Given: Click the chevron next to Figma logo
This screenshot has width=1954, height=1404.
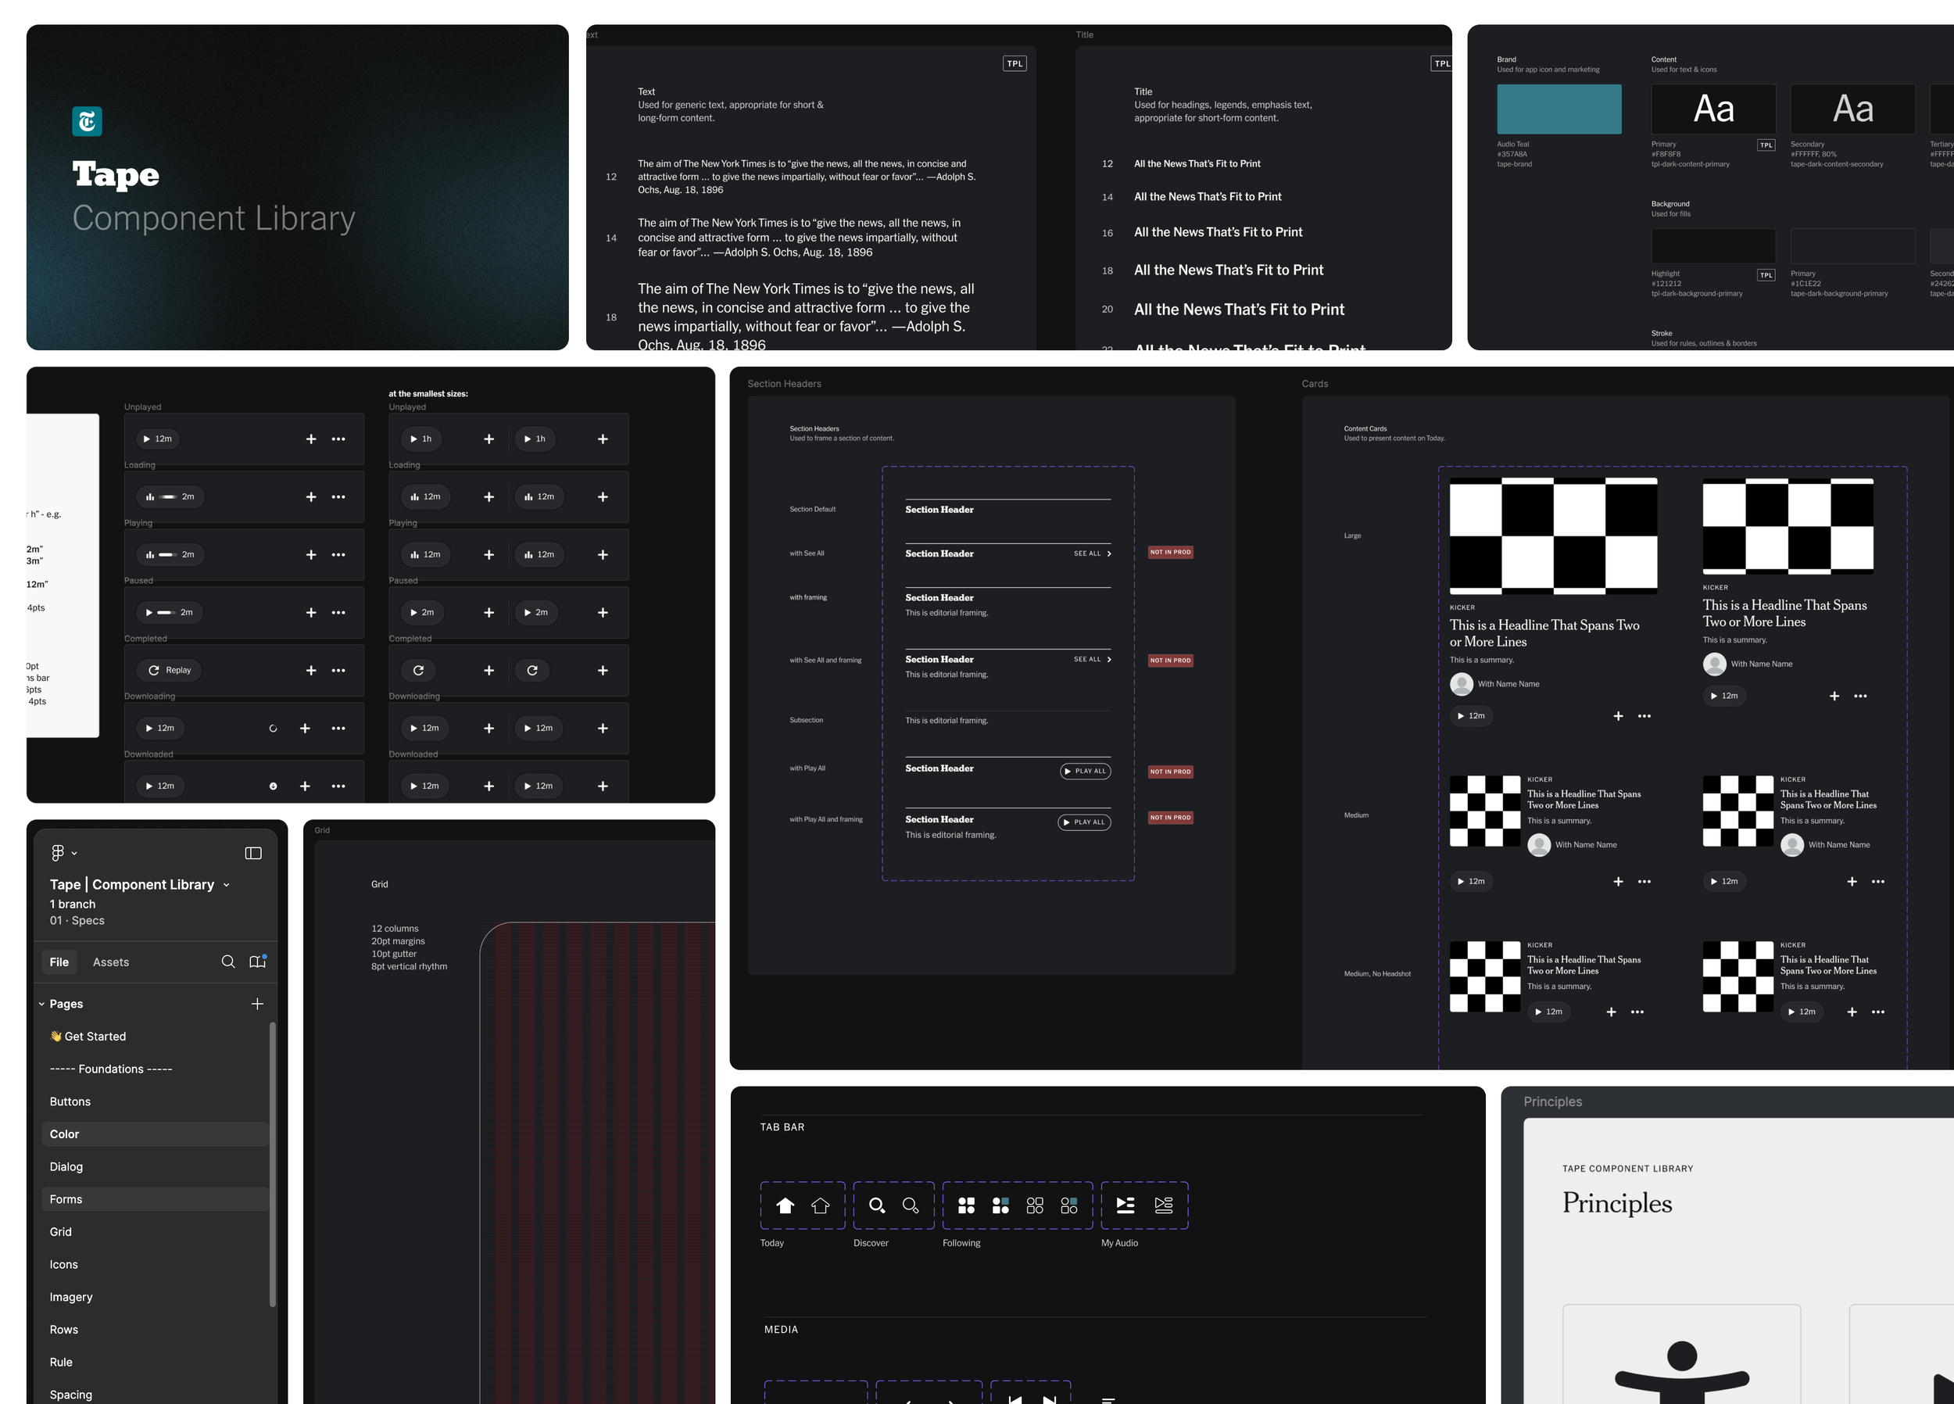Looking at the screenshot, I should [74, 853].
